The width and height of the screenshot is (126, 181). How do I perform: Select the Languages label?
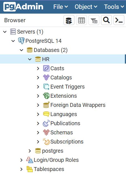64,114
